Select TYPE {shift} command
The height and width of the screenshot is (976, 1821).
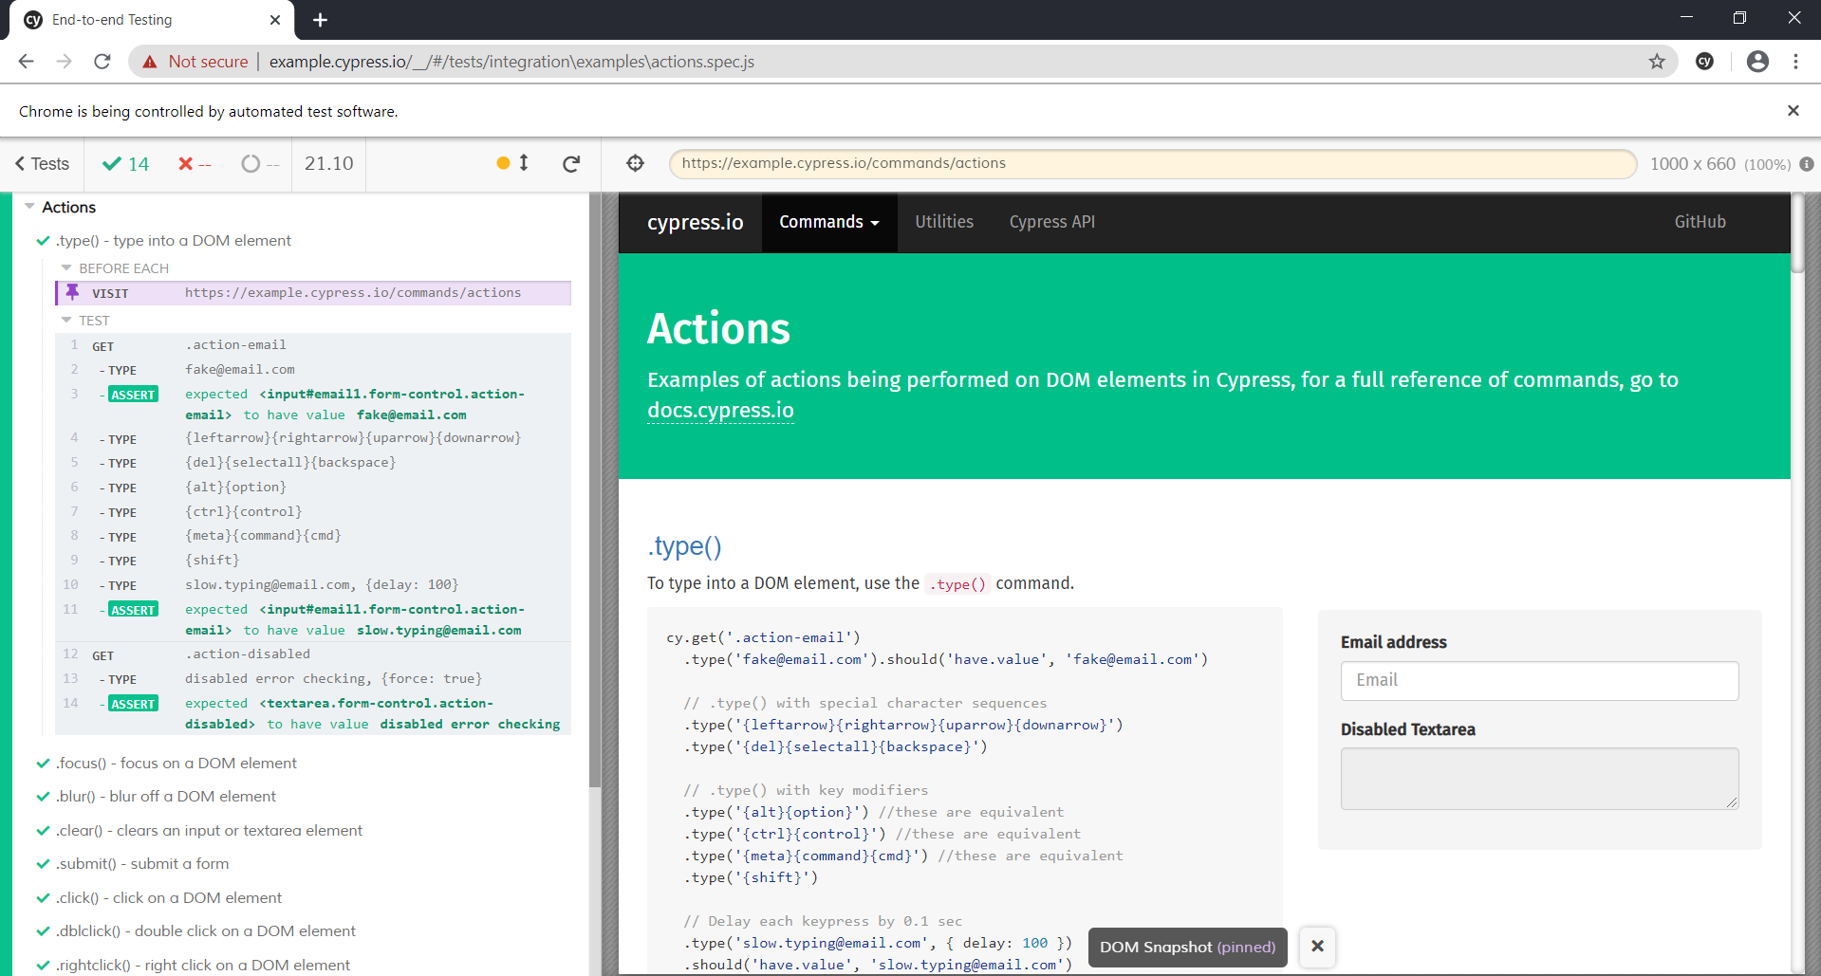pyautogui.click(x=313, y=561)
